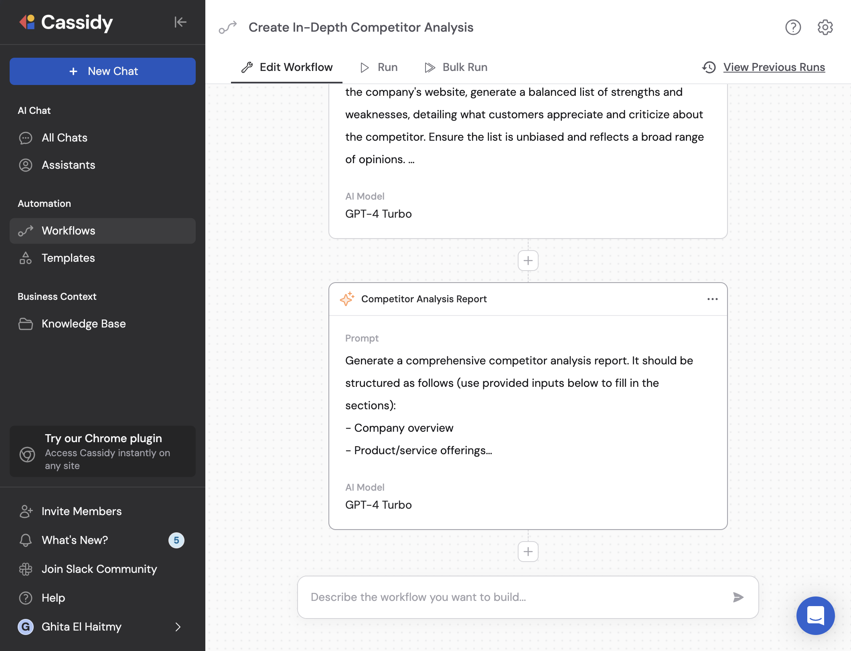
Task: Click the prompt text starting Generate a comprehensive
Action: click(519, 405)
